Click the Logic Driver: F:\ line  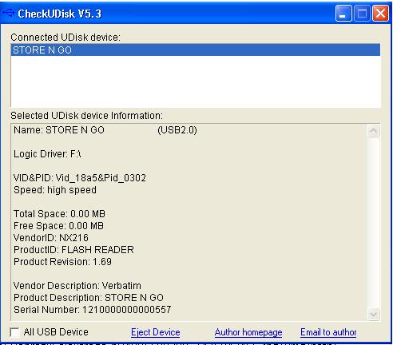[x=47, y=154]
